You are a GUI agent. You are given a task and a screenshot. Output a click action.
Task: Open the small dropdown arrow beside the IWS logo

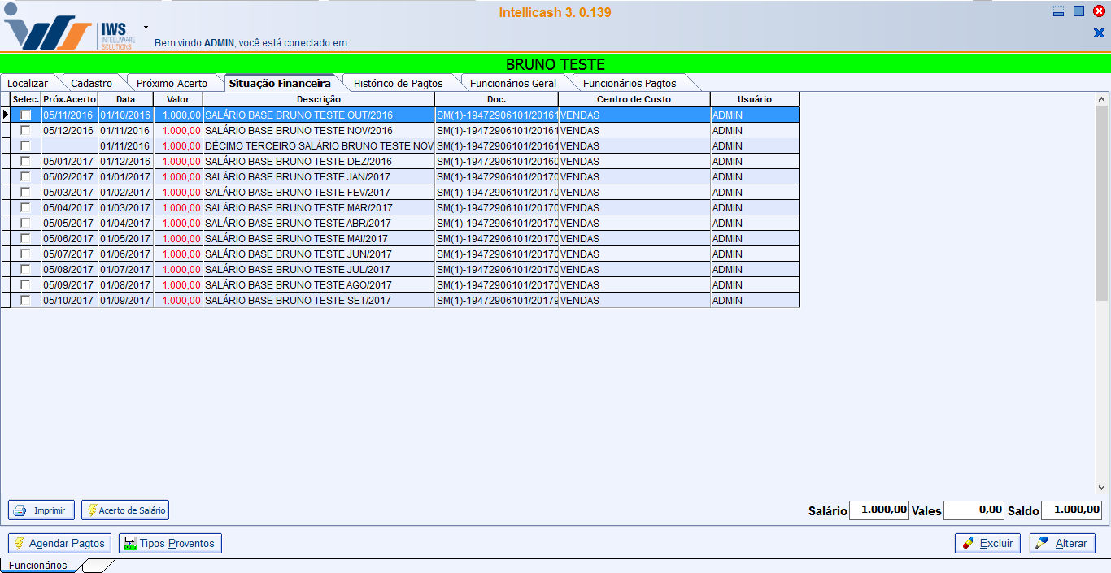pyautogui.click(x=146, y=27)
